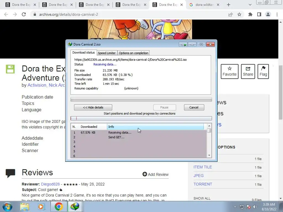Click the Flag button on archive page
This screenshot has width=283, height=212.
263,71
